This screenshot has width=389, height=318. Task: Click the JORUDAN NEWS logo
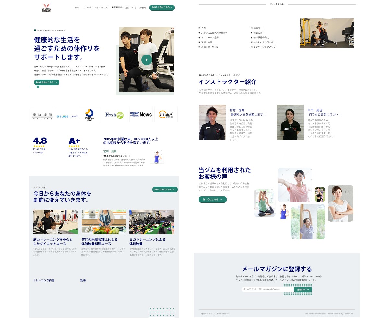click(89, 115)
